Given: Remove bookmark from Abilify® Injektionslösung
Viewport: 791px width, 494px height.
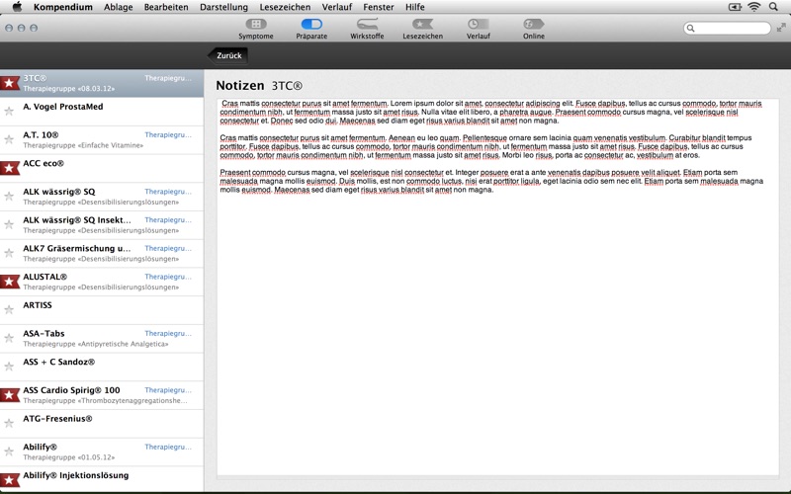Looking at the screenshot, I should (x=9, y=480).
